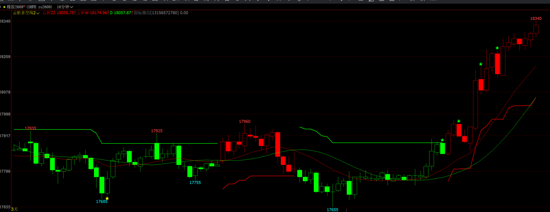Click the highest green star signal marker
The height and width of the screenshot is (212, 550).
(x=497, y=48)
